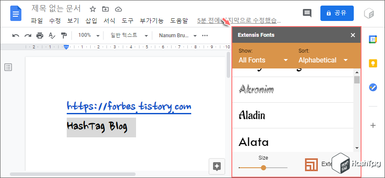Viewport: 385px width, 178px height.
Task: Open the 삽입 menu
Action: [91, 21]
